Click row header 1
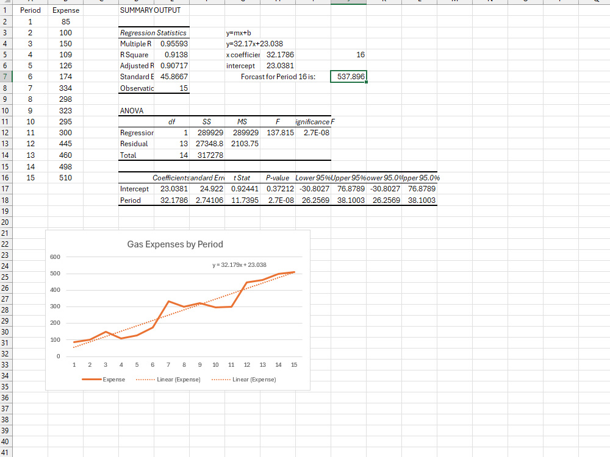610x457 pixels. coord(5,10)
